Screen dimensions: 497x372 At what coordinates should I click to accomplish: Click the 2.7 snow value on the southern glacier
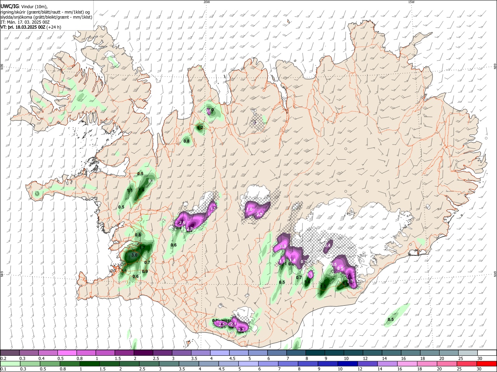point(241,330)
